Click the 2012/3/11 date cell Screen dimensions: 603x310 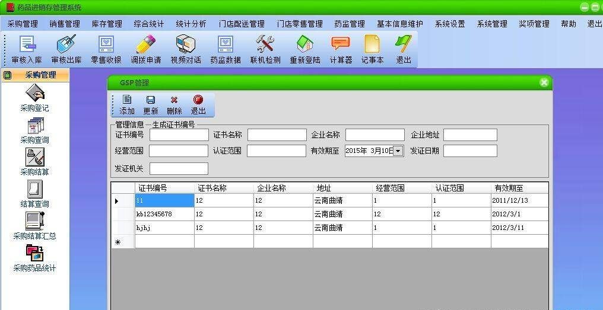coord(520,228)
